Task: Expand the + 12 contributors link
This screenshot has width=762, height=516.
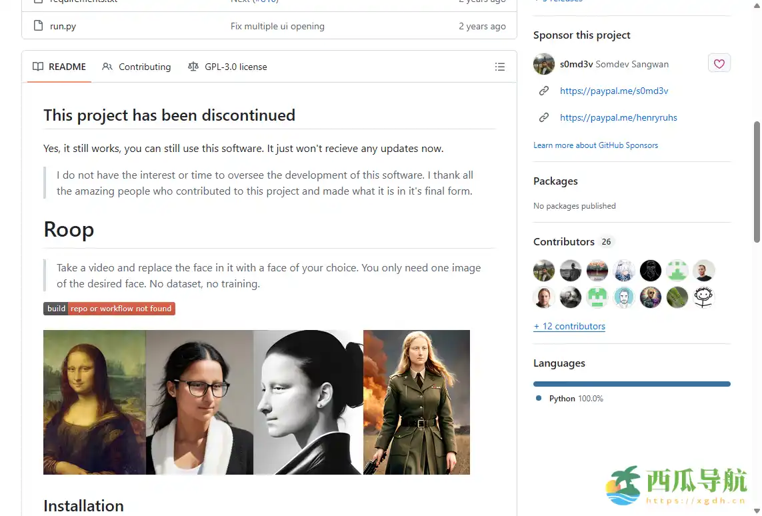Action: (x=569, y=327)
